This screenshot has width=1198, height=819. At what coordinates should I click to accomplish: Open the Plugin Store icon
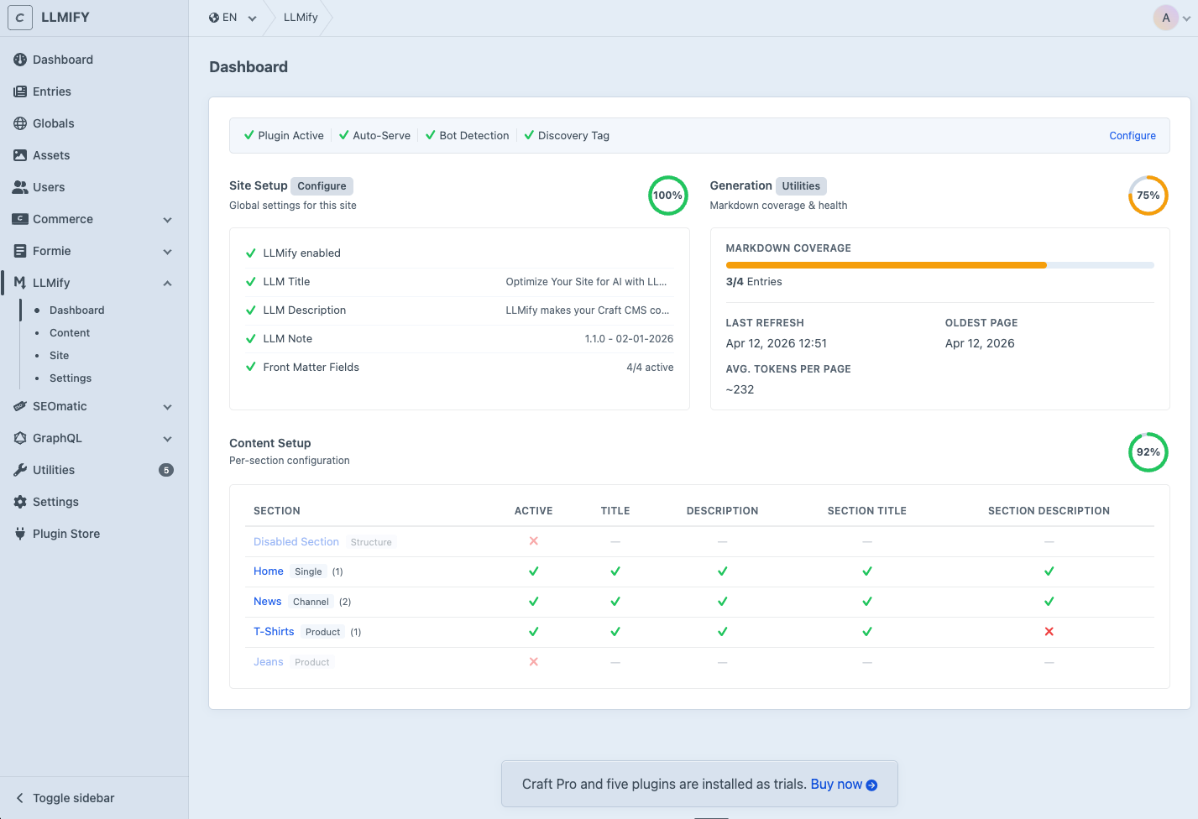[x=18, y=534]
